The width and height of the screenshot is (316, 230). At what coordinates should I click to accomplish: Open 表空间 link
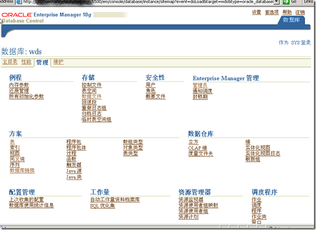point(89,91)
